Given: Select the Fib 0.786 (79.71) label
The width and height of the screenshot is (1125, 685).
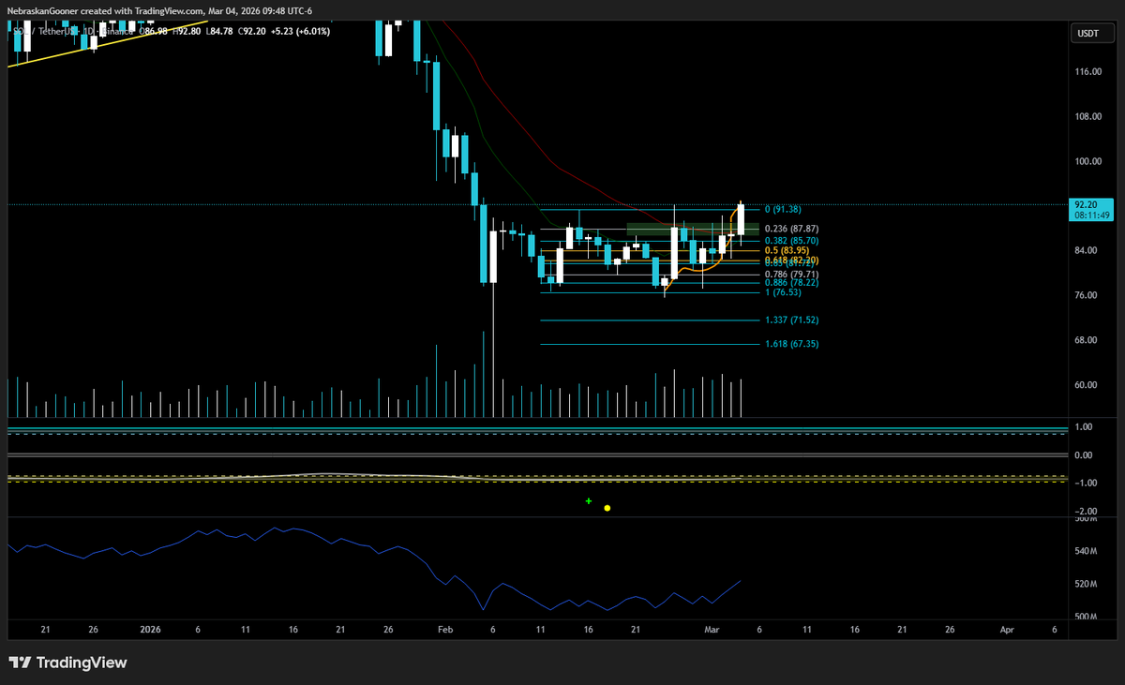Looking at the screenshot, I should (793, 275).
